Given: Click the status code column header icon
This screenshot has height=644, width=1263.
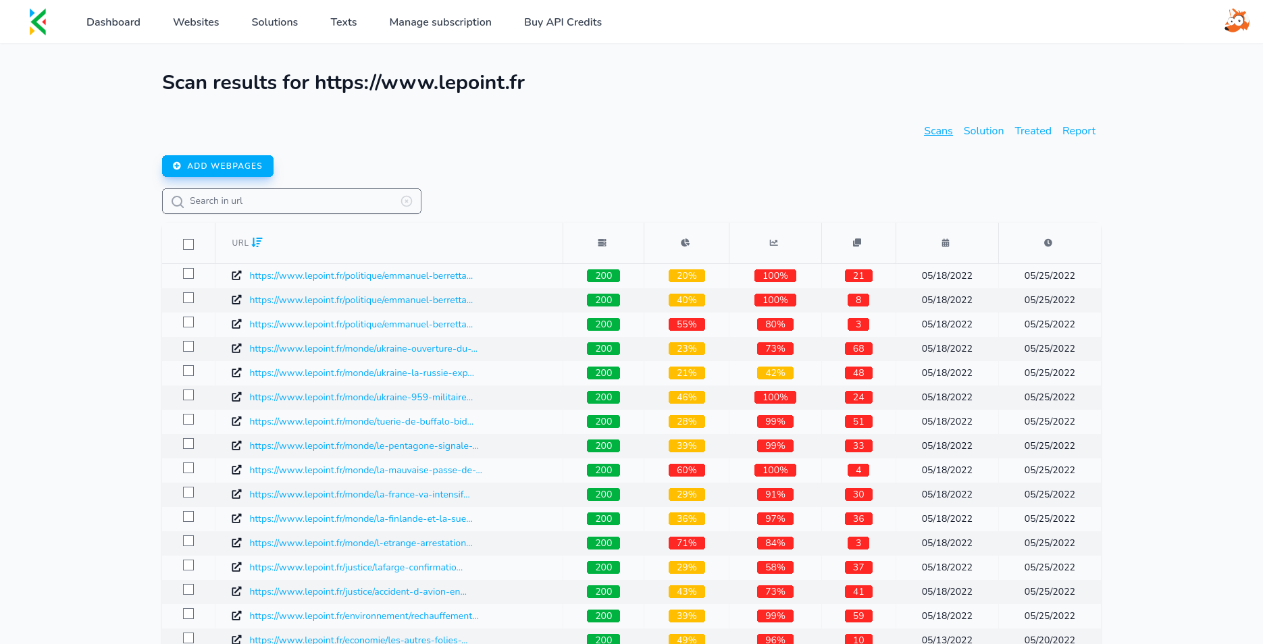Looking at the screenshot, I should pyautogui.click(x=602, y=242).
